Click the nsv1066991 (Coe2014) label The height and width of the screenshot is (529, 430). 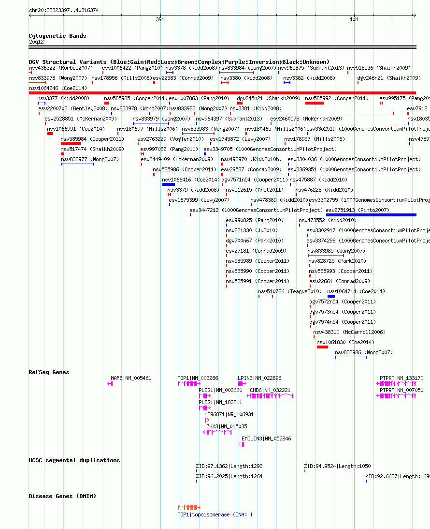click(x=76, y=129)
